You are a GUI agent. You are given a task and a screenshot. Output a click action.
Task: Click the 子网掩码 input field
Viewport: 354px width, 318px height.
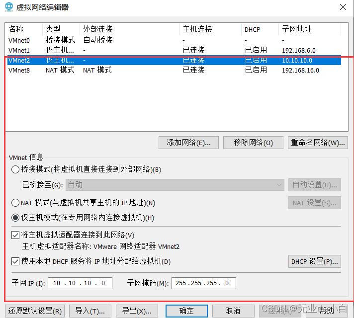click(204, 283)
